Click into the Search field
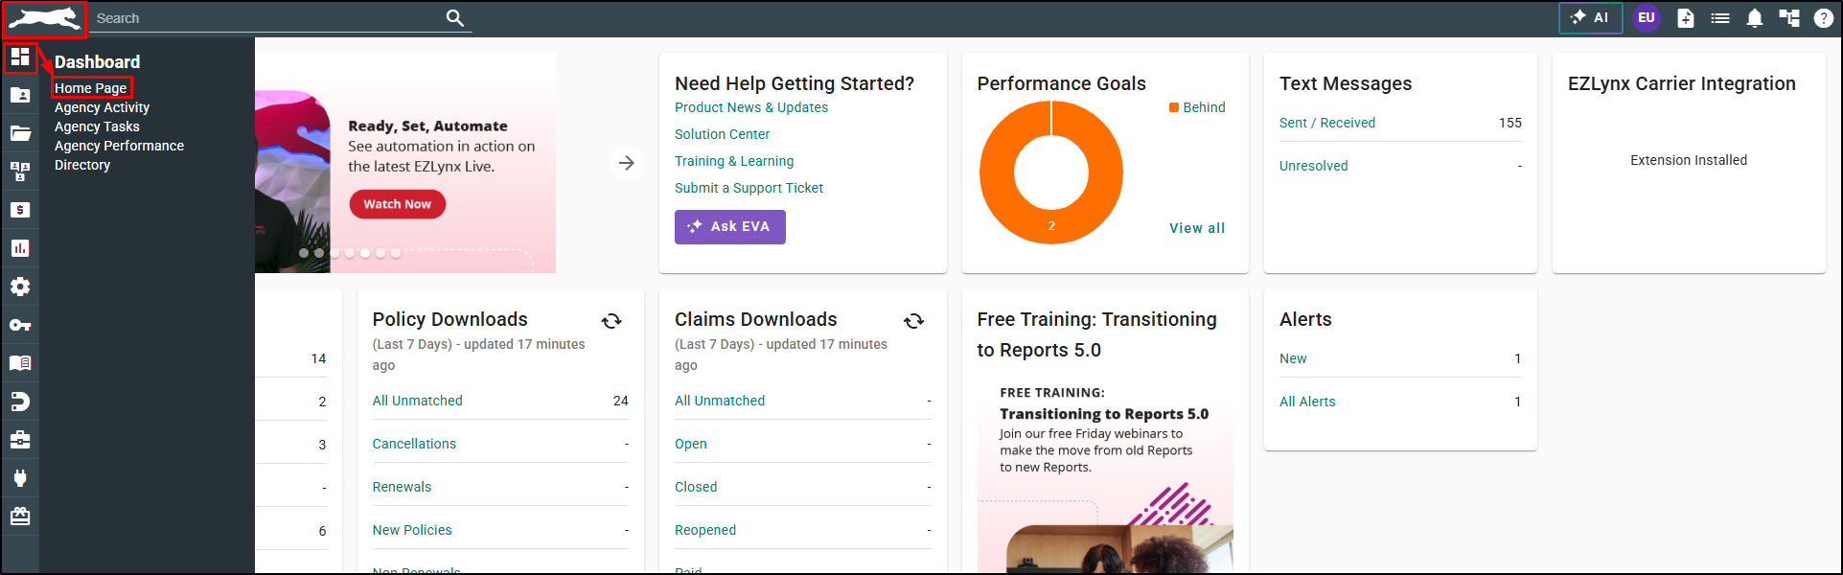The width and height of the screenshot is (1843, 575). point(268,18)
